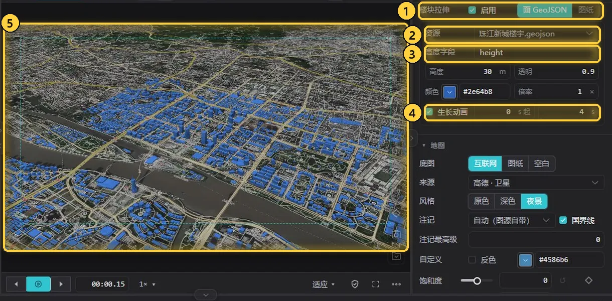
Task: Click the 高度字段 height input field
Action: click(536, 53)
